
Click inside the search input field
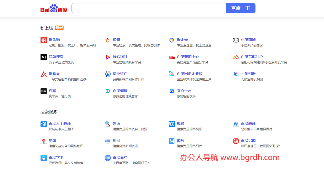(x=149, y=8)
